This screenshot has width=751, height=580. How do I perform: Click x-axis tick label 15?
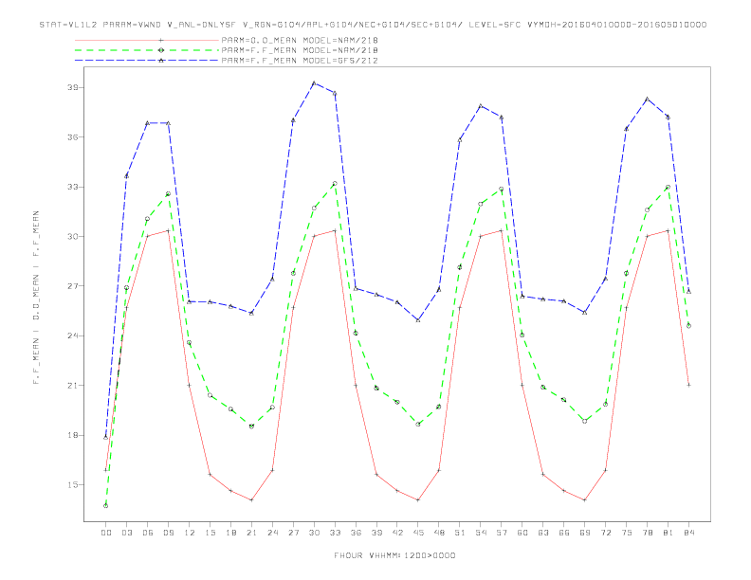210,533
